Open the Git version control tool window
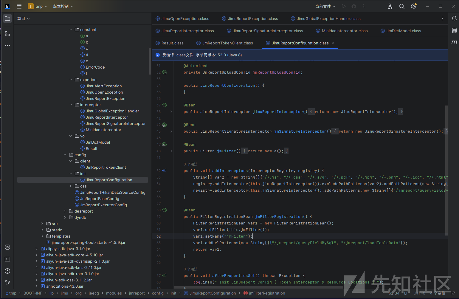The height and width of the screenshot is (299, 459). point(7,283)
